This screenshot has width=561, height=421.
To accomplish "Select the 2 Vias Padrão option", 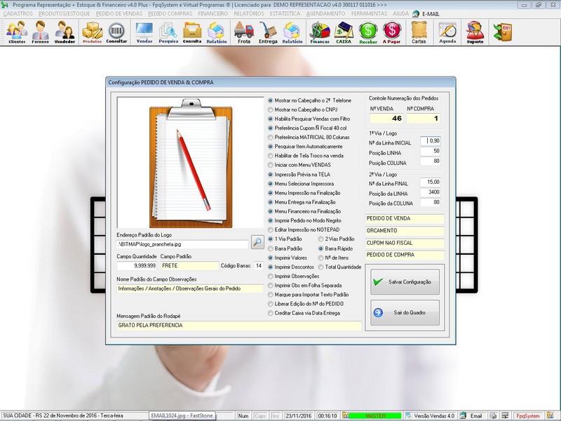I will pos(321,239).
